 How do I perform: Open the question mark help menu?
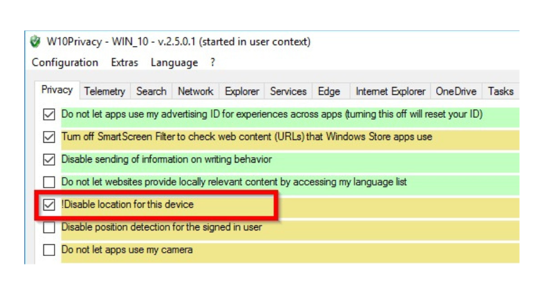[x=212, y=63]
